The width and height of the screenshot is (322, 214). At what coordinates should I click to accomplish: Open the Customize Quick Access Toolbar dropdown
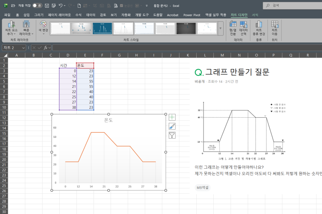click(147, 6)
